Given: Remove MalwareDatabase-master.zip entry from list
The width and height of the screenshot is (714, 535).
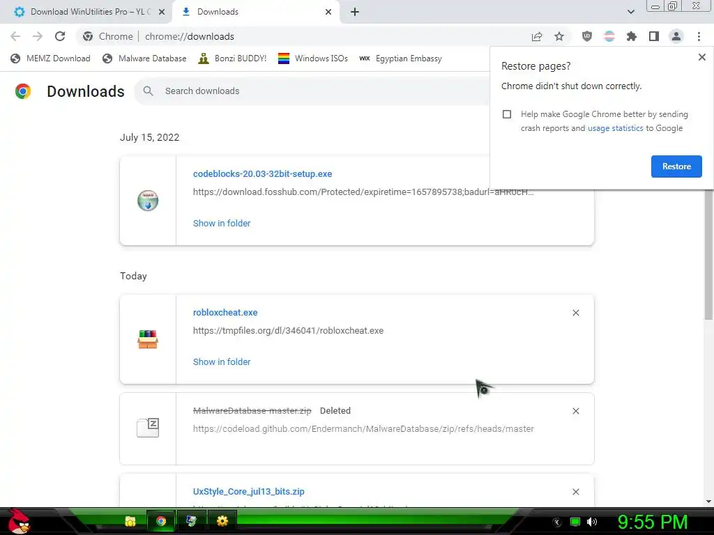Looking at the screenshot, I should point(575,411).
